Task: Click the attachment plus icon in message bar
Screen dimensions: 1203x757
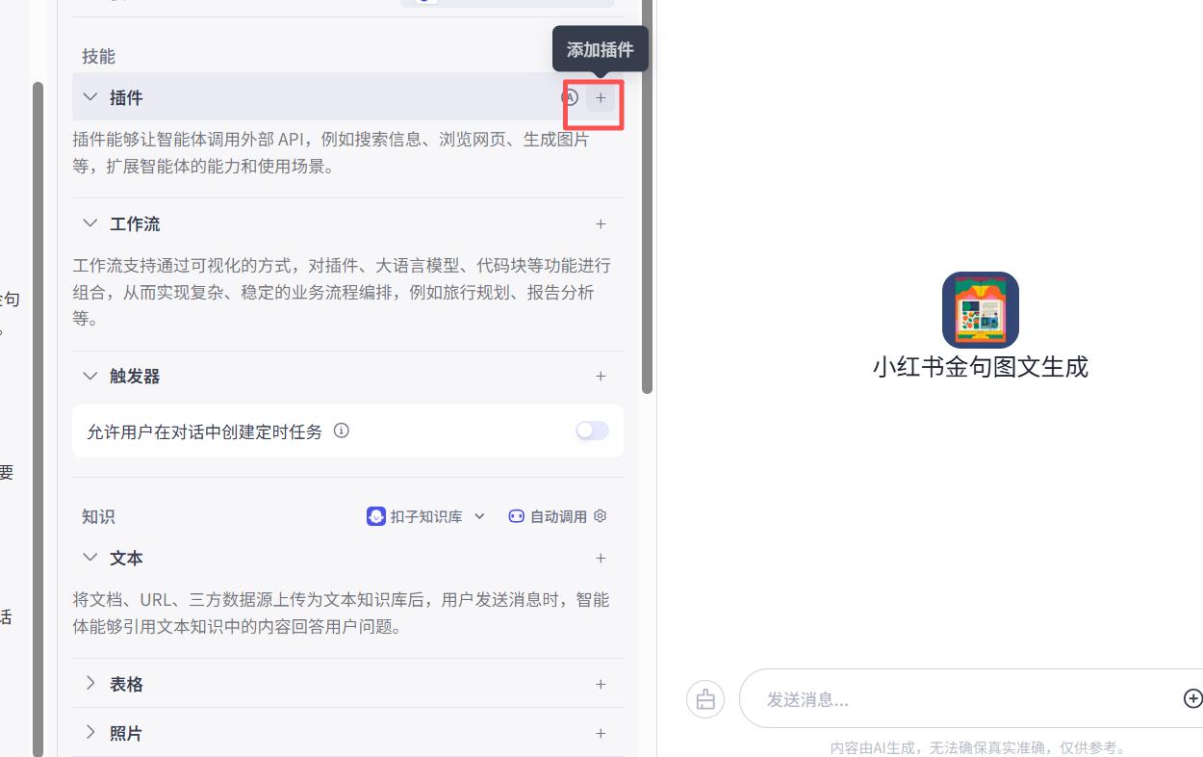Action: pyautogui.click(x=1192, y=698)
